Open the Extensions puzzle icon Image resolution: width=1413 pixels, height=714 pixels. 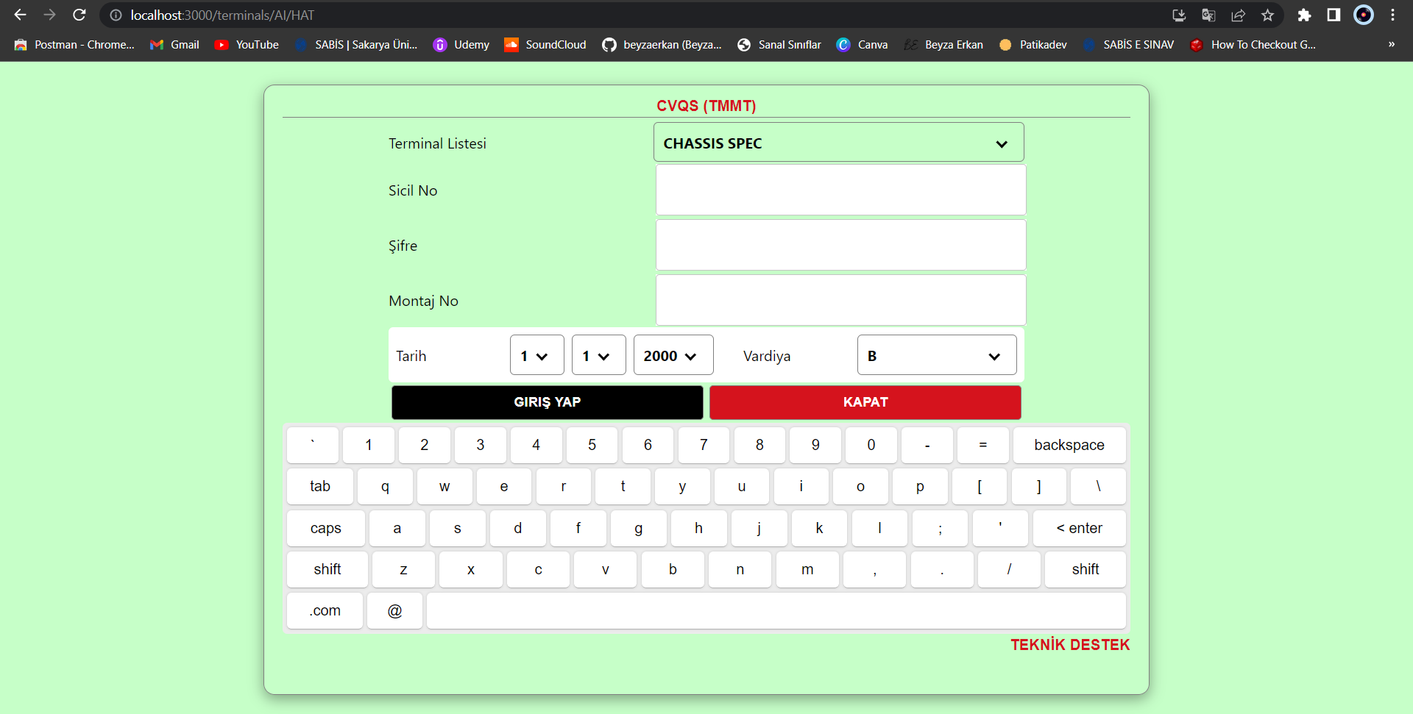[x=1304, y=15]
